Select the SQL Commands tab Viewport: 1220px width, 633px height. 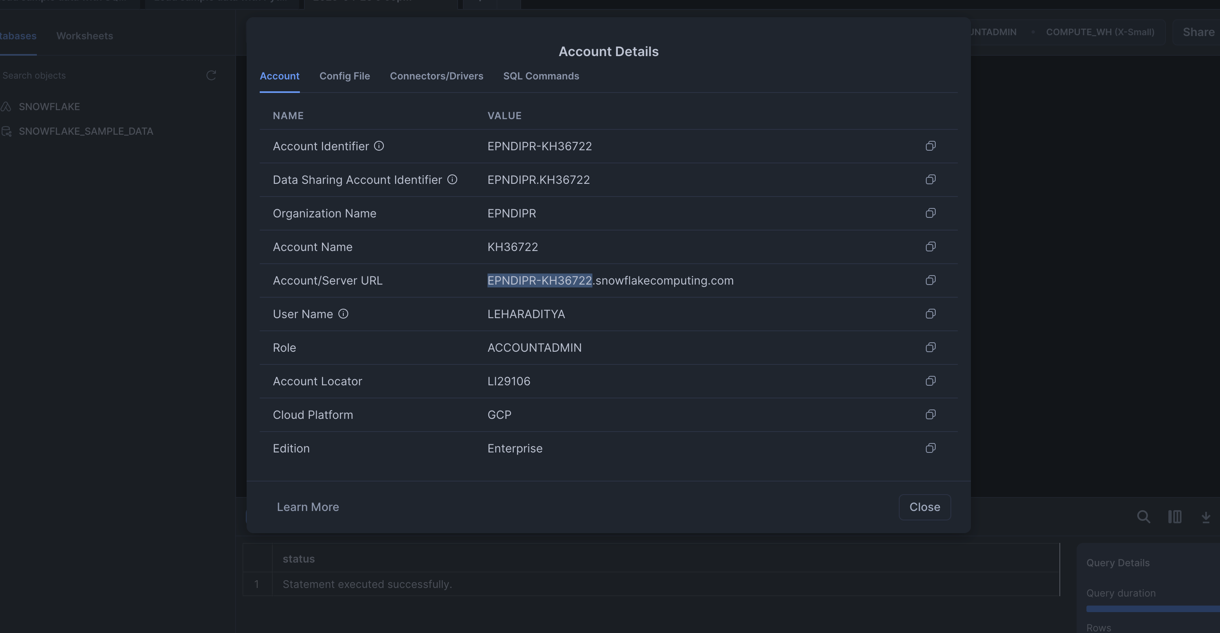[x=541, y=76]
